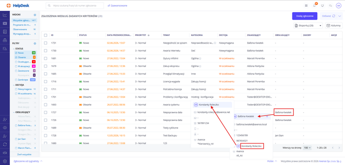Collapse the DECYZJA filter section
This screenshot has width=345, height=165.
pyautogui.click(x=13, y=85)
